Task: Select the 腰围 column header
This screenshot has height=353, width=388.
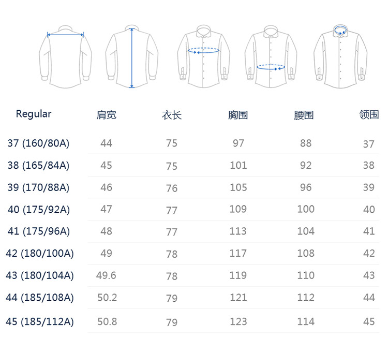Action: tap(304, 115)
